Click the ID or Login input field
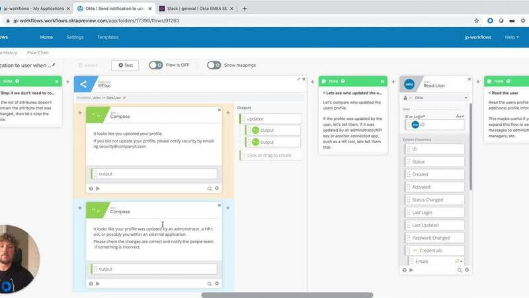 [x=436, y=124]
